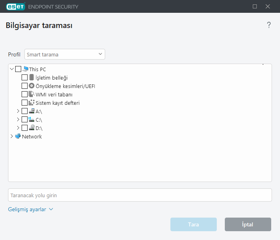
Task: Click the C:\ Windows drive icon
Action: tap(32, 120)
